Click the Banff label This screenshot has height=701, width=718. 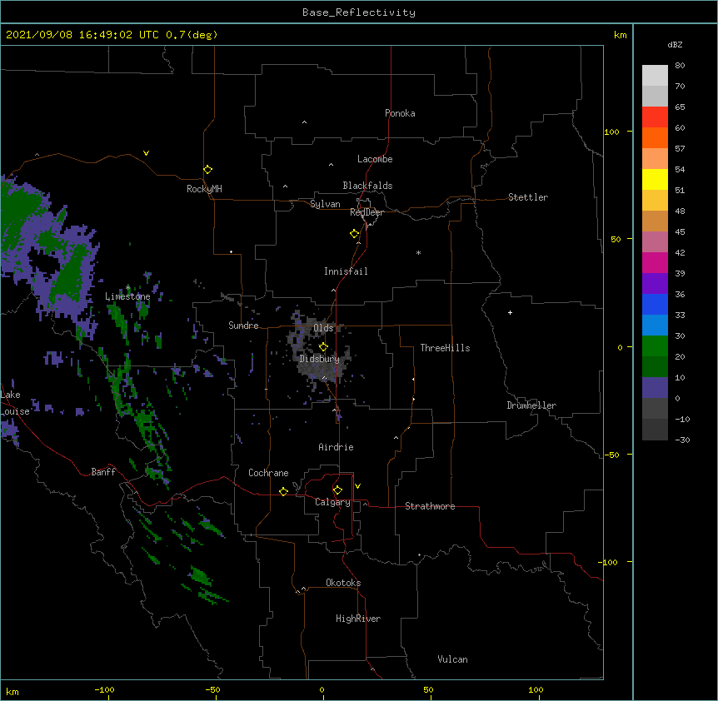103,472
